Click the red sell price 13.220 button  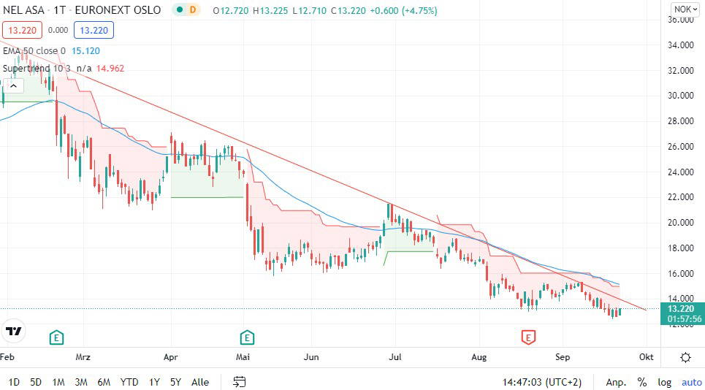tap(22, 31)
